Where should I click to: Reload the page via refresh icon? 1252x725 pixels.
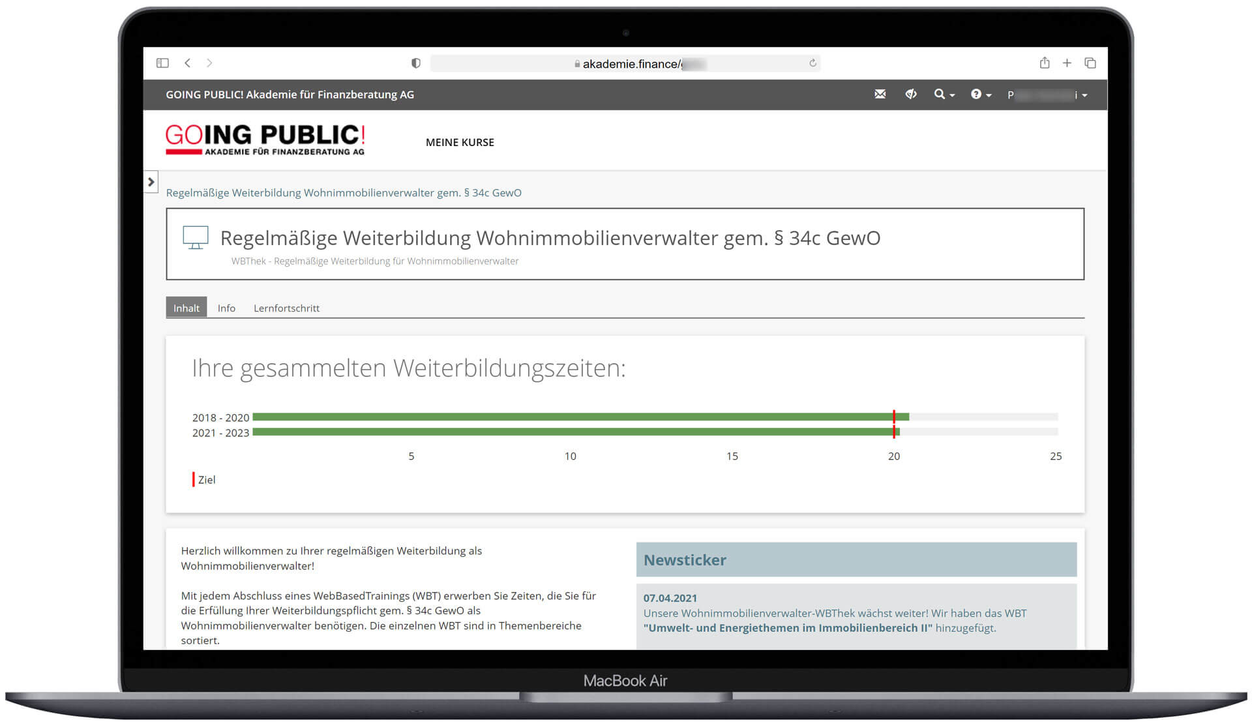tap(812, 63)
